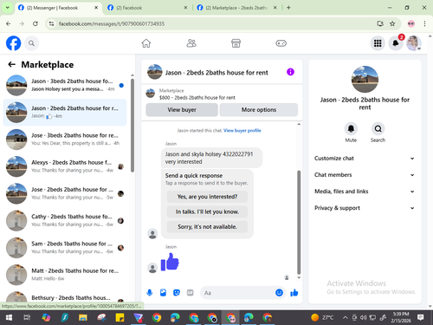Open Jose 2beds 2baths house conversation

point(65,193)
